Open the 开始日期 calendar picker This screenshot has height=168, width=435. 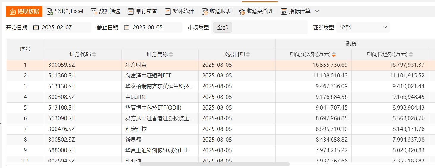[x=36, y=27]
